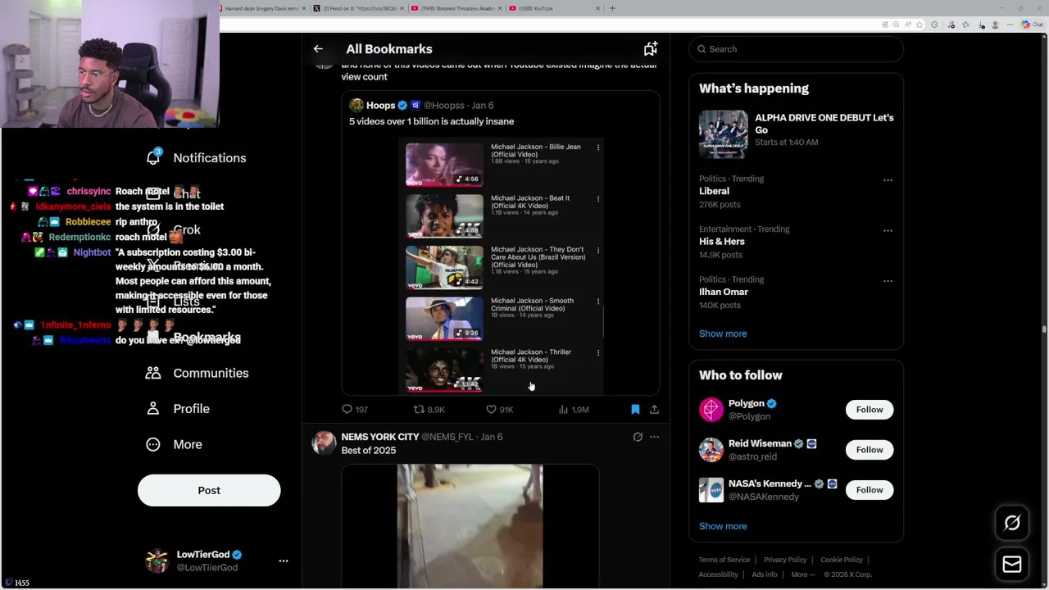Follow Reid Wiseman
Image resolution: width=1049 pixels, height=590 pixels.
pyautogui.click(x=870, y=450)
